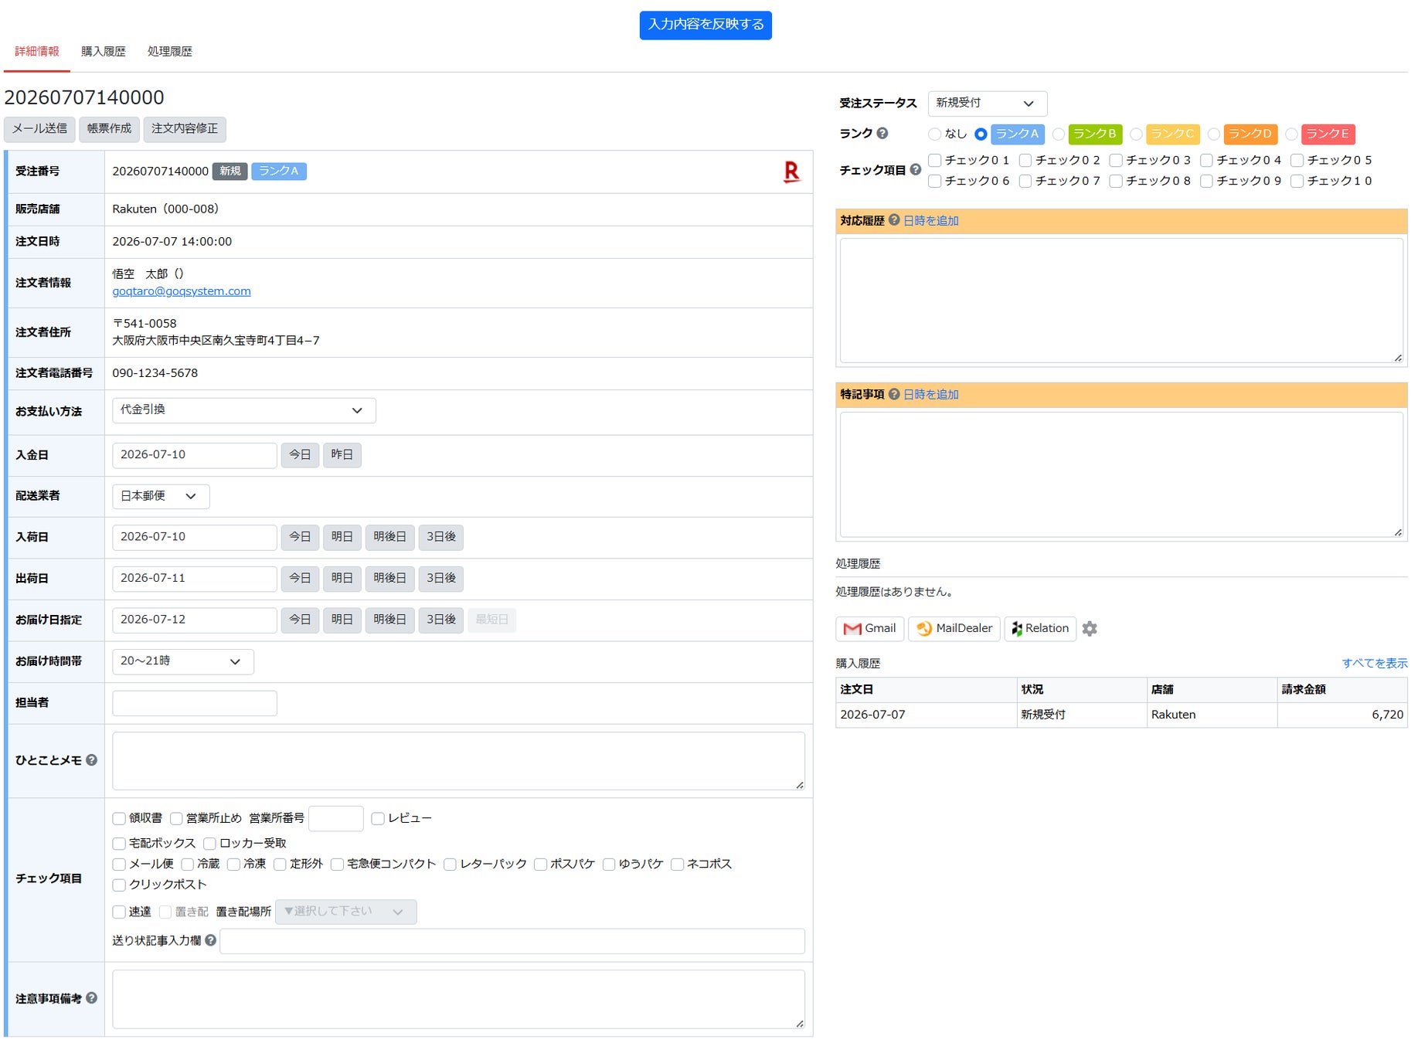Viewport: 1411px width, 1043px height.
Task: Open email link goqtaro@goqsystem.com
Action: tap(182, 291)
